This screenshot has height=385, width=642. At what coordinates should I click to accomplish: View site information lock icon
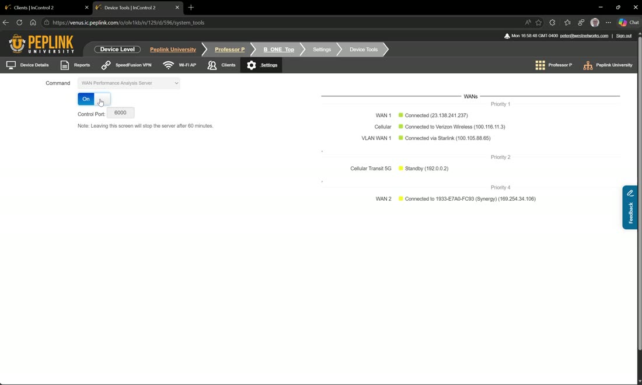pos(47,23)
